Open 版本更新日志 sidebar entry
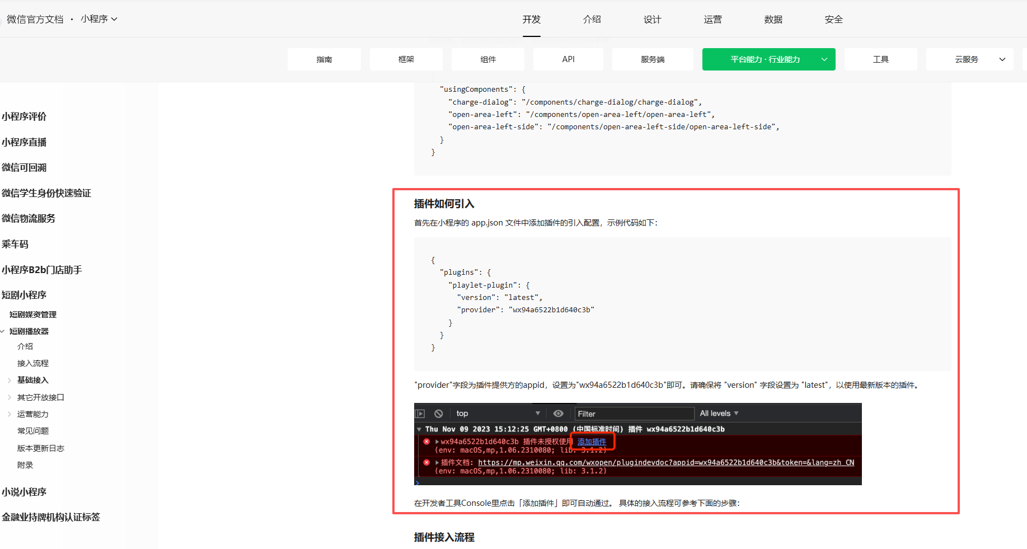This screenshot has height=549, width=1027. click(41, 448)
